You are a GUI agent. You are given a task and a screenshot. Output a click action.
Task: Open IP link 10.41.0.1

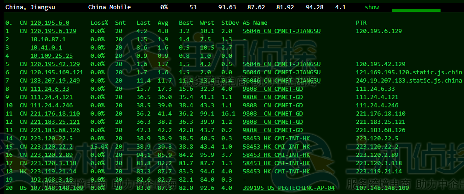(46, 48)
